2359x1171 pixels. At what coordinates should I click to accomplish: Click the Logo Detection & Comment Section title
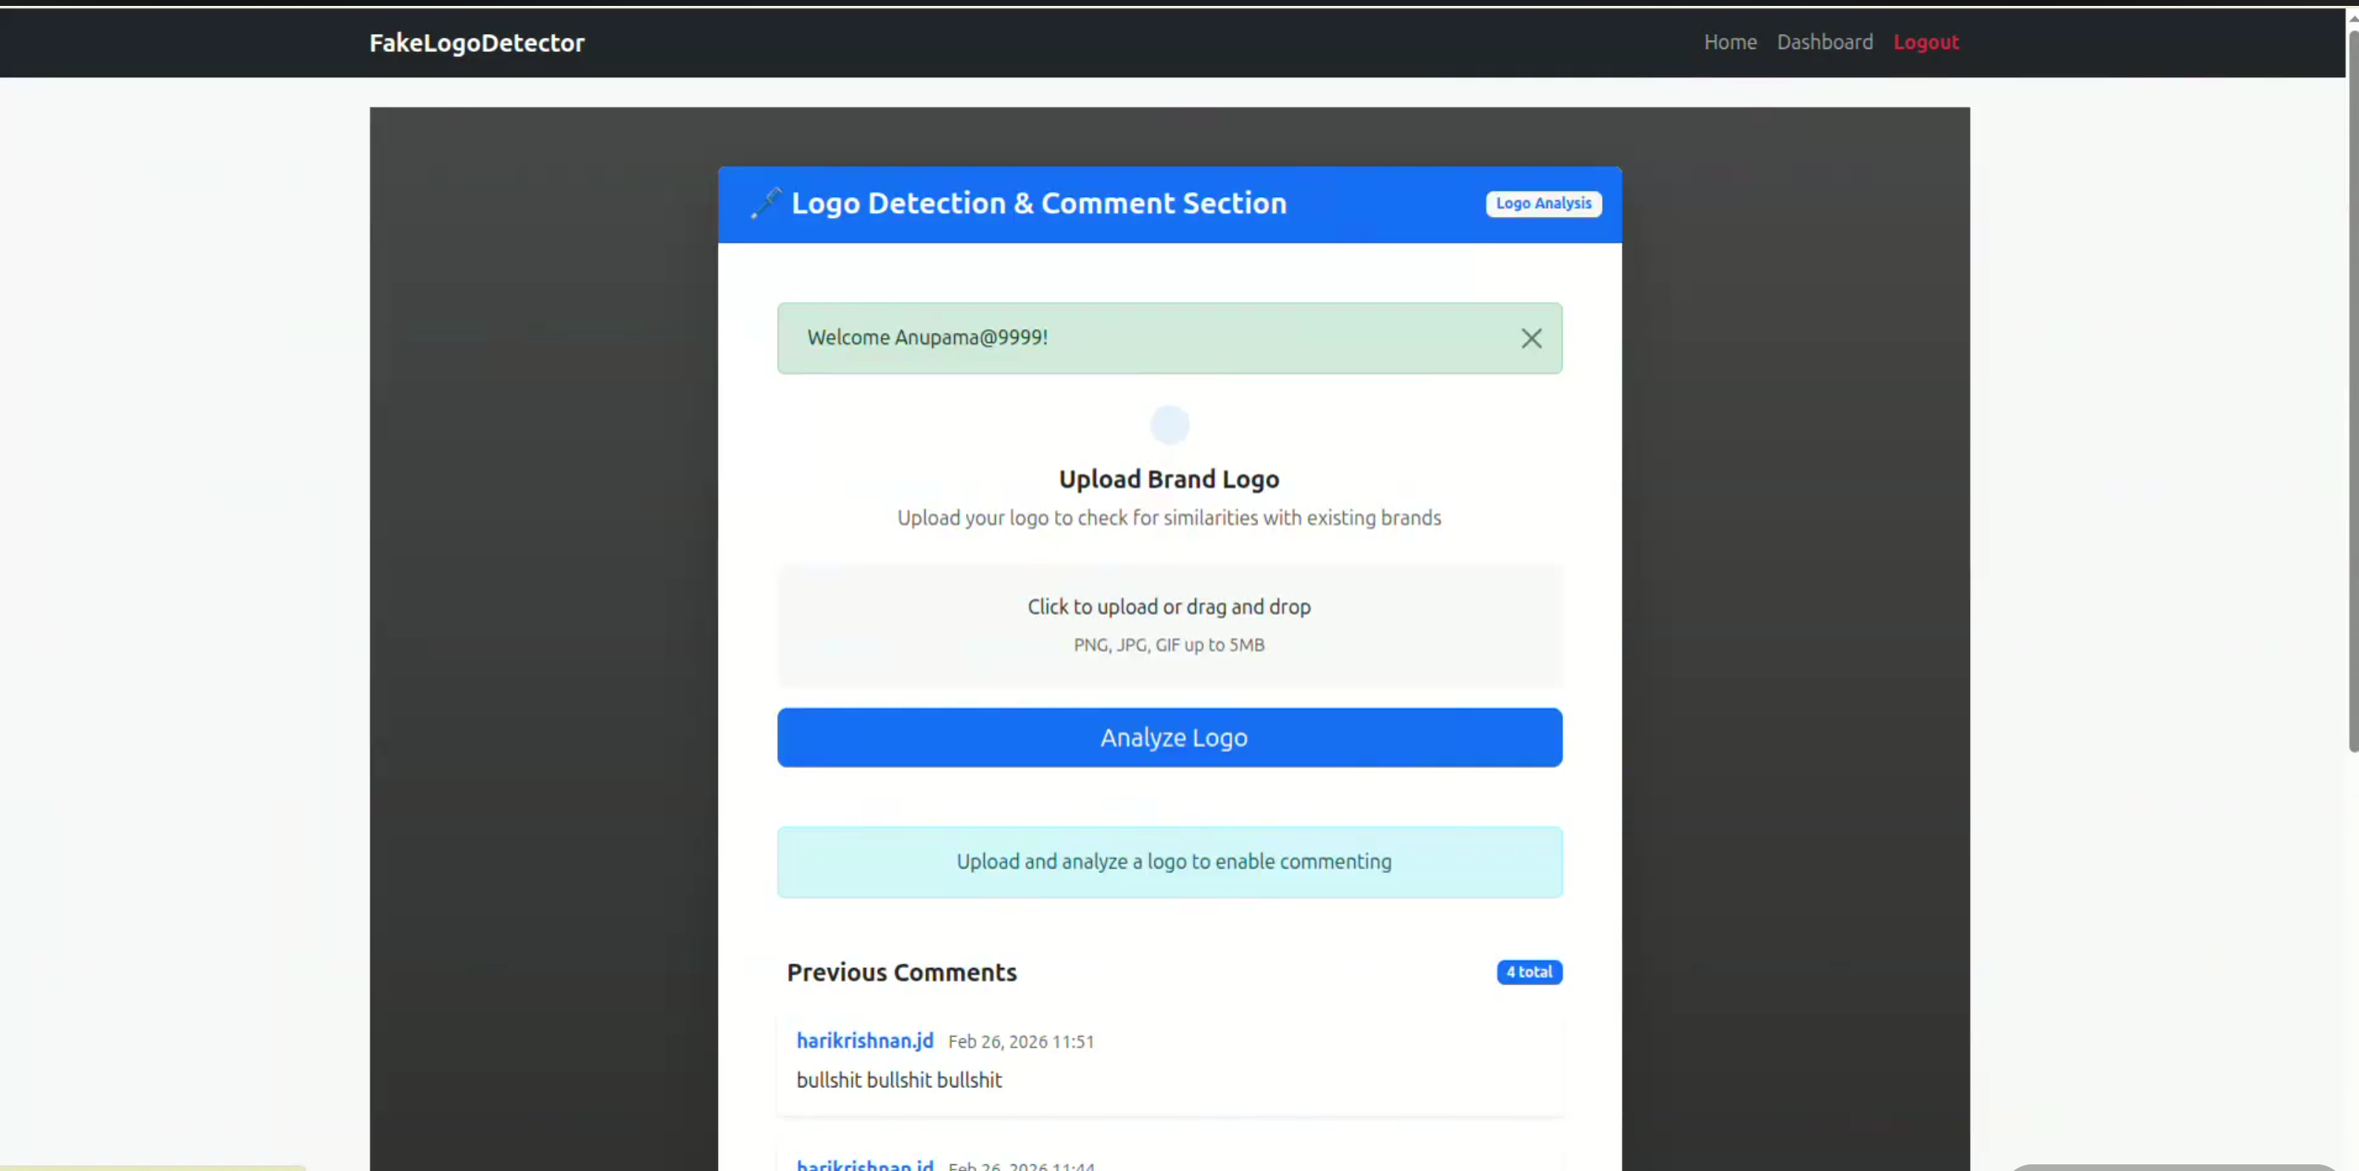(x=1039, y=203)
